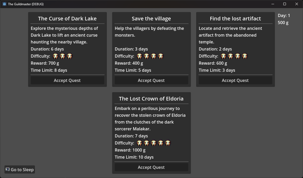
Task: Click the sleep icon beside Go to Sleep
Action: (x=8, y=169)
